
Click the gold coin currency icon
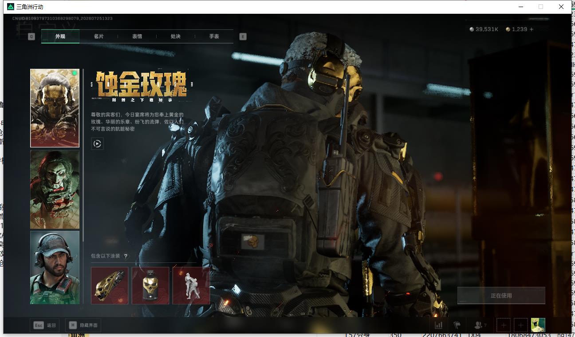pos(508,29)
